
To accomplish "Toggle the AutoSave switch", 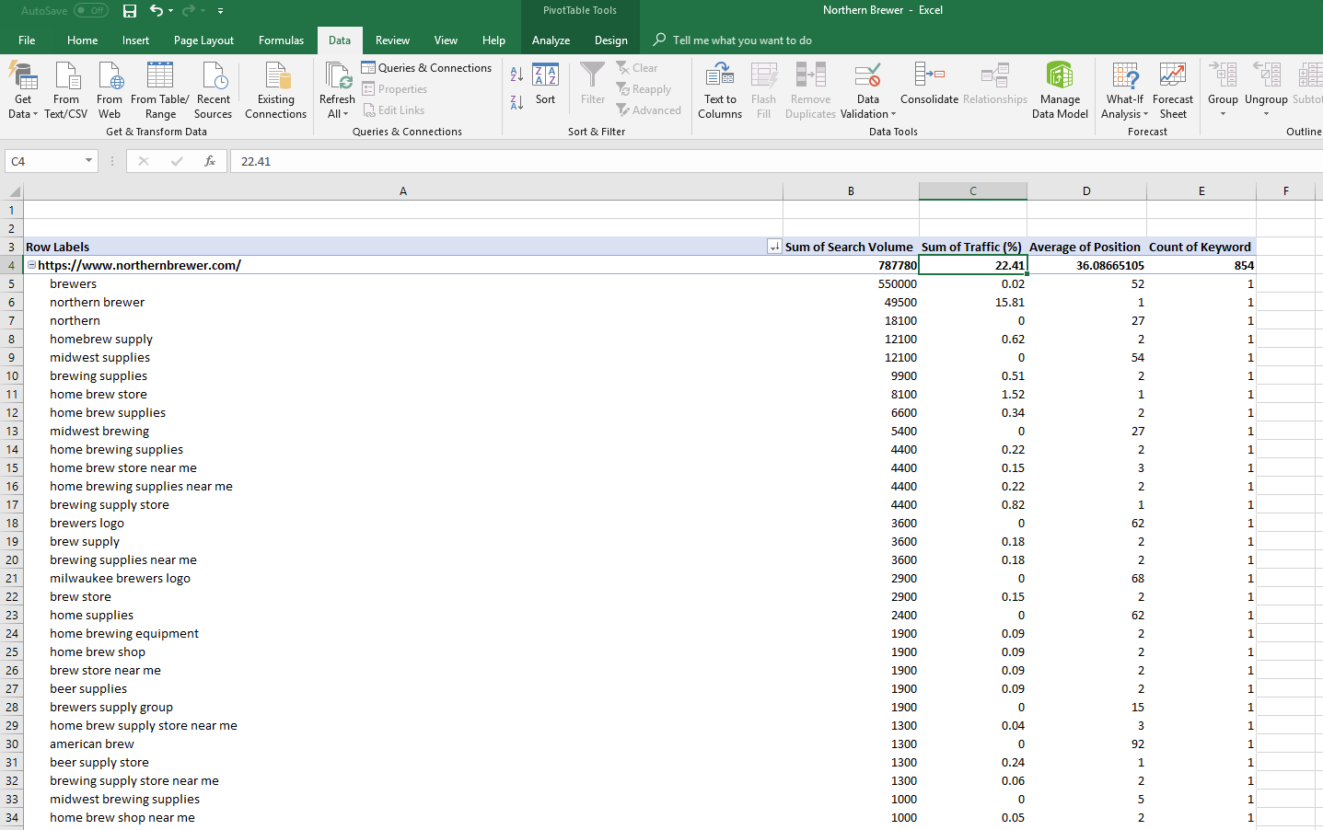I will 90,11.
